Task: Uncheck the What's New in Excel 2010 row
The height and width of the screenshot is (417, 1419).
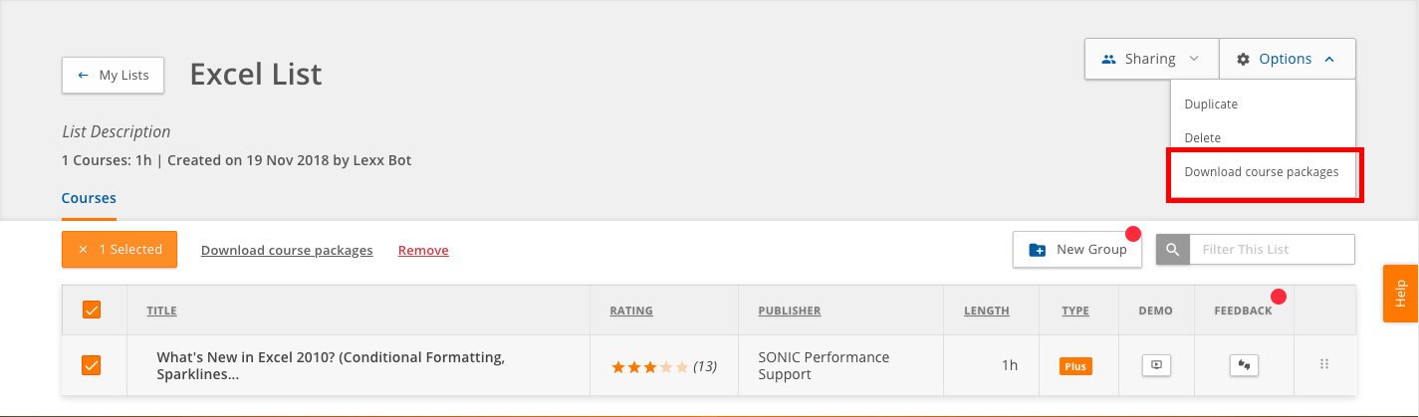Action: pos(92,365)
